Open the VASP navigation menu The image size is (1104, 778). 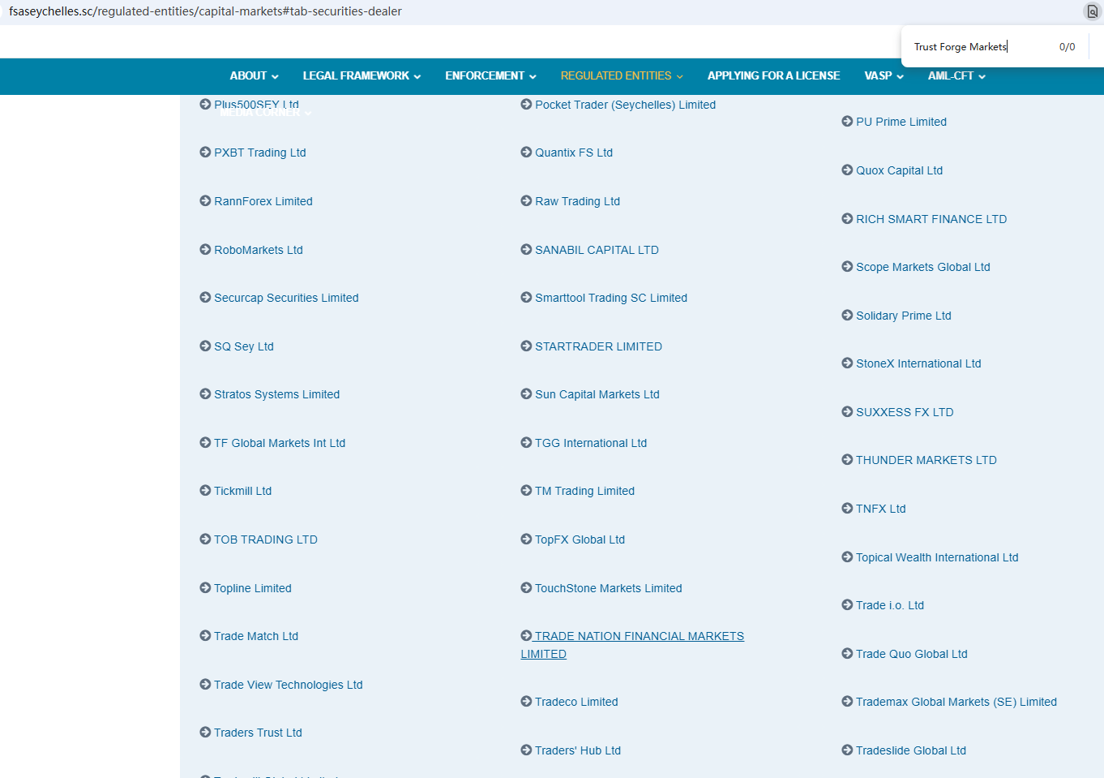point(884,75)
